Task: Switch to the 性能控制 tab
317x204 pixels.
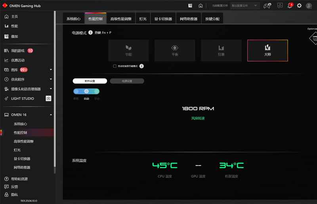Action: tap(95, 19)
